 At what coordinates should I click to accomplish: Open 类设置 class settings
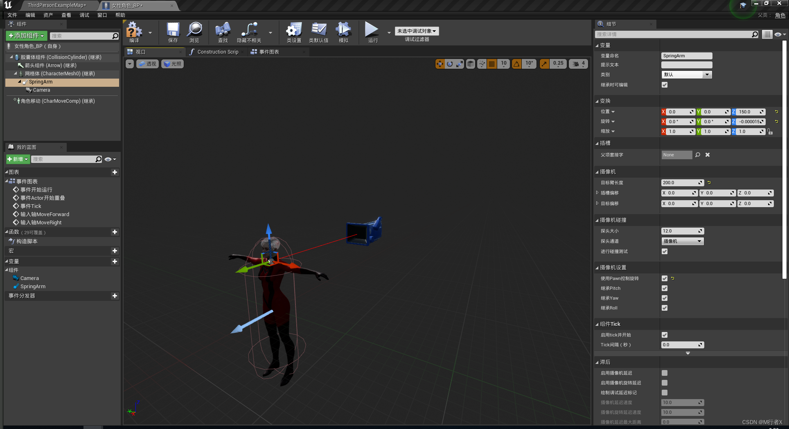point(294,32)
